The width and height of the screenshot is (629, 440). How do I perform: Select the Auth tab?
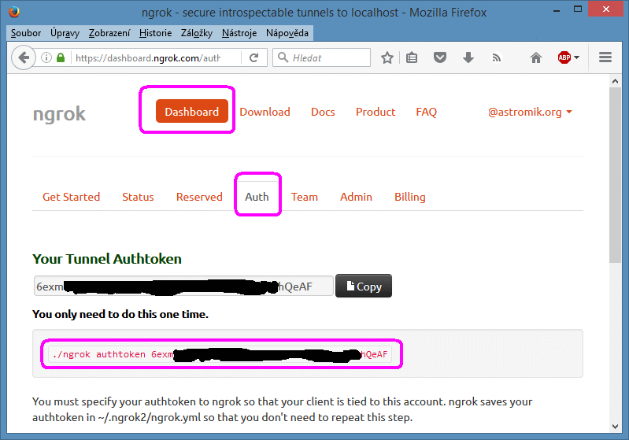tap(257, 197)
